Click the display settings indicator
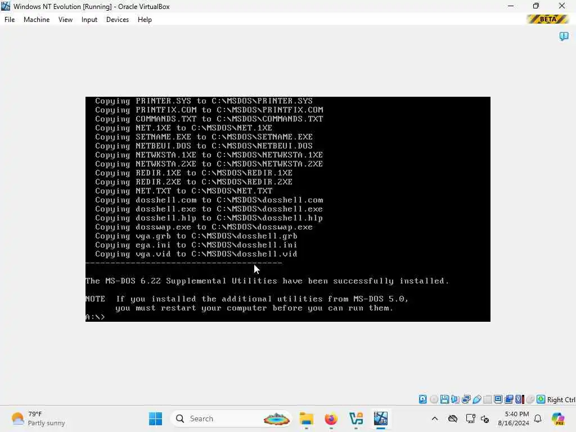The height and width of the screenshot is (432, 576). 498,399
